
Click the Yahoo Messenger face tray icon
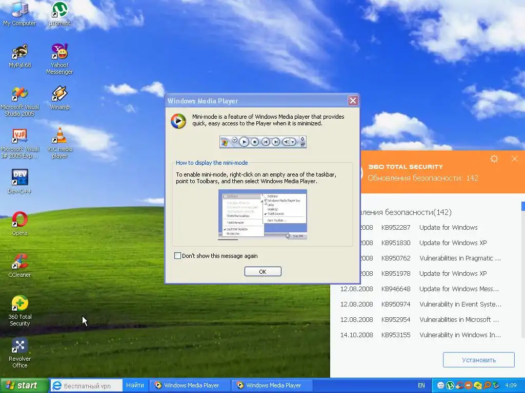pyautogui.click(x=440, y=385)
